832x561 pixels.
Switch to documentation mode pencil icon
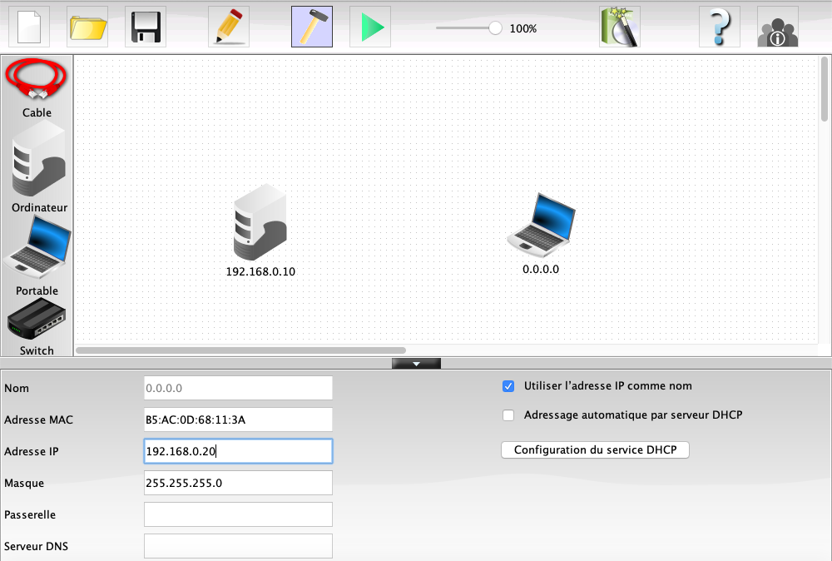229,27
